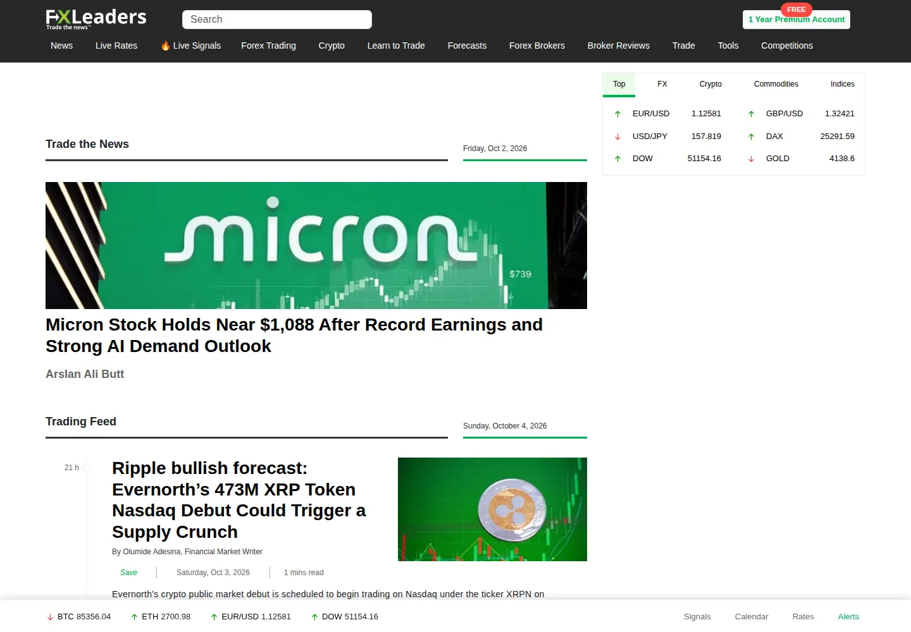The width and height of the screenshot is (911, 632).
Task: Click the EUR/USD 1.12581 ticker in the bottom bar
Action: (x=251, y=617)
